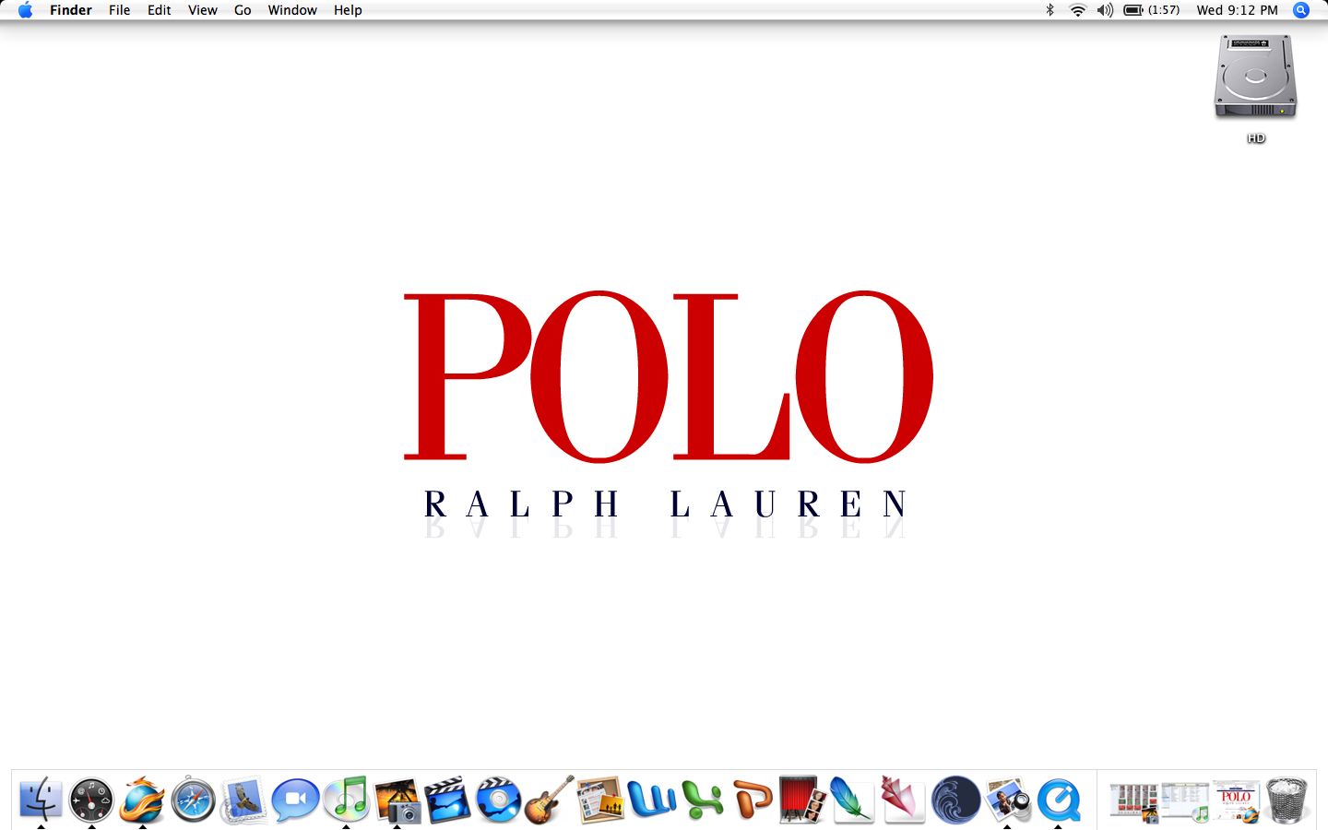Open Photoshop blue feather icon

pos(852,800)
